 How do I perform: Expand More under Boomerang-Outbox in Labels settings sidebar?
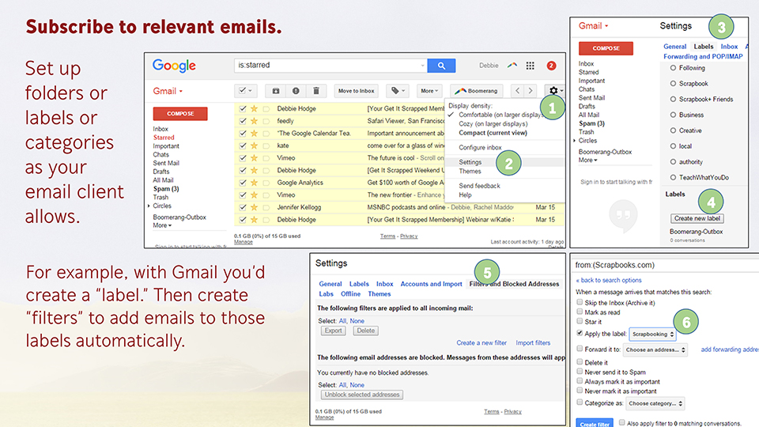click(587, 161)
